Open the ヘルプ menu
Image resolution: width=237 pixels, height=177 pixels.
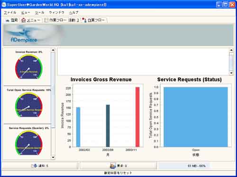[x=73, y=13]
